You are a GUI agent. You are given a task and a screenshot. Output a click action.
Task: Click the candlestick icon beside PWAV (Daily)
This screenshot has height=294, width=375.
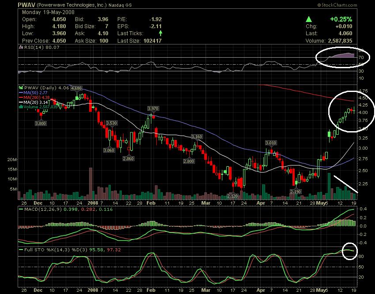coord(21,88)
